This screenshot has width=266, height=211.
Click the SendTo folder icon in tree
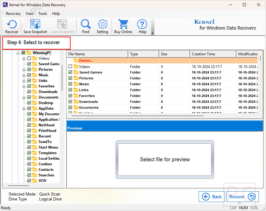click(35, 141)
